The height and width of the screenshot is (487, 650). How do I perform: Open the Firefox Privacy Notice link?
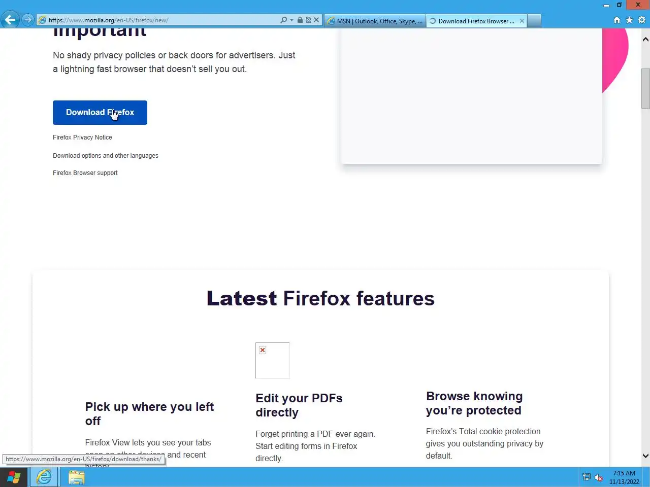(x=82, y=137)
